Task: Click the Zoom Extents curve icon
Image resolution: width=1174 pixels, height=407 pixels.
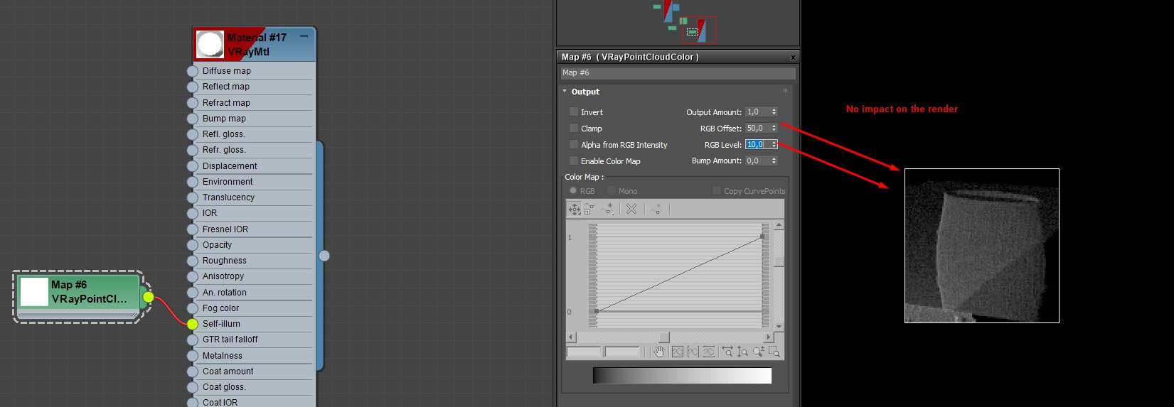Action: [677, 352]
